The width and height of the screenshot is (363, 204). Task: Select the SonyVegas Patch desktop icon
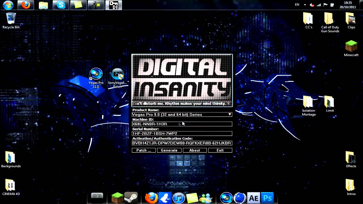(x=117, y=78)
